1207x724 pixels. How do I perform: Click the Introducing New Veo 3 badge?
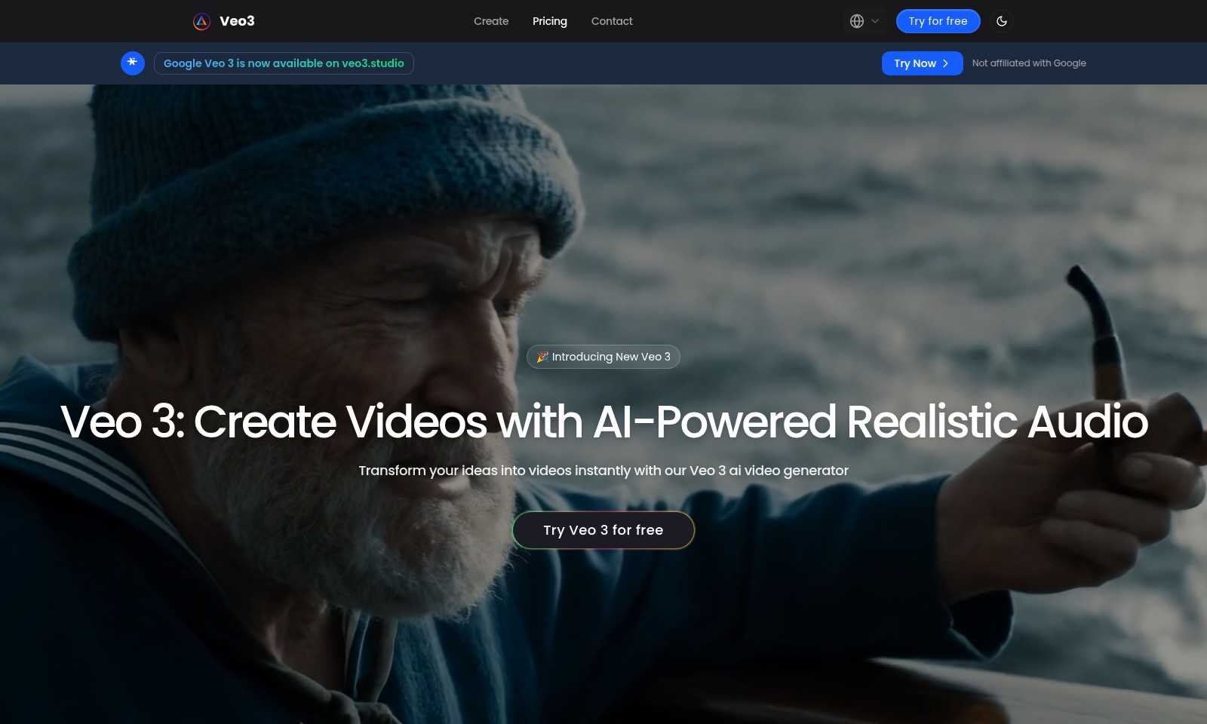click(603, 357)
